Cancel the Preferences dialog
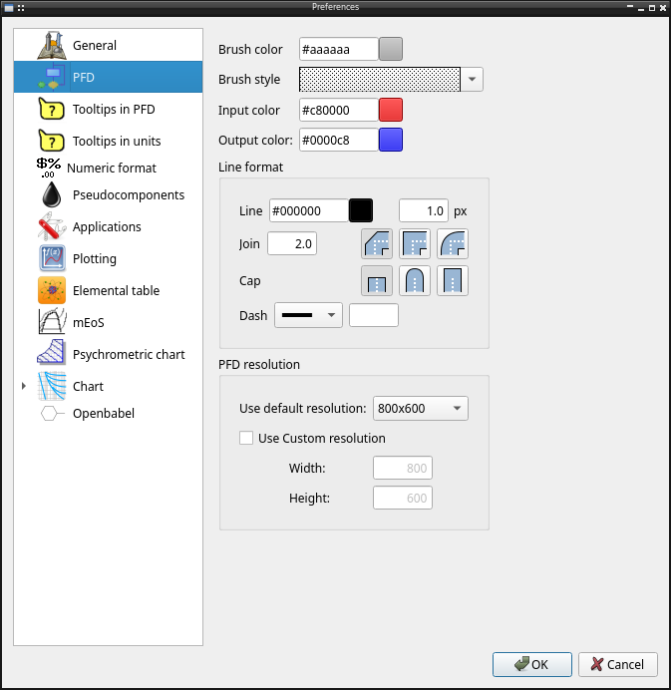This screenshot has height=690, width=671. [618, 664]
